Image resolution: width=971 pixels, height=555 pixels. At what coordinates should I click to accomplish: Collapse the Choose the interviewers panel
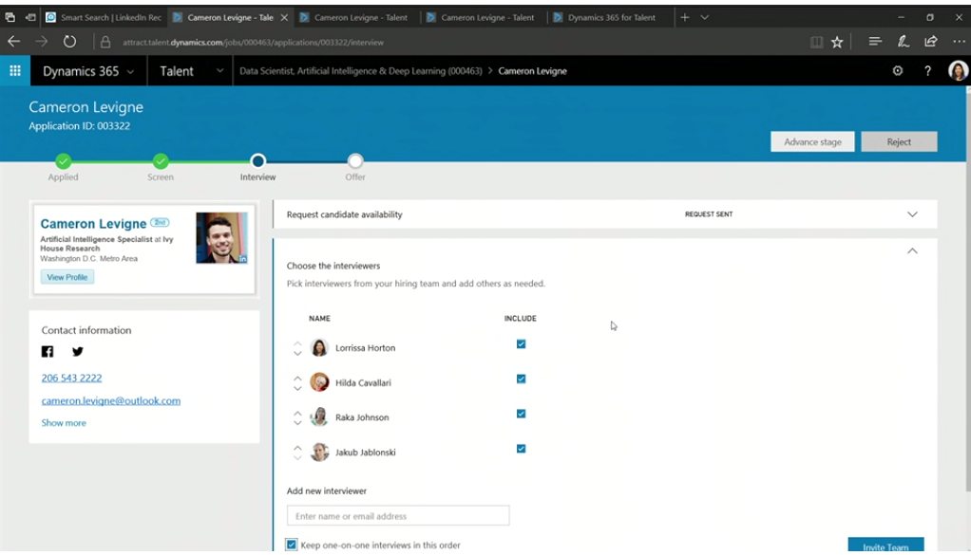click(912, 251)
